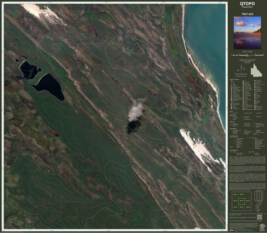Select the green highlighted sheet in adjoining index
Screen dimensions: 267x233
click(x=242, y=201)
